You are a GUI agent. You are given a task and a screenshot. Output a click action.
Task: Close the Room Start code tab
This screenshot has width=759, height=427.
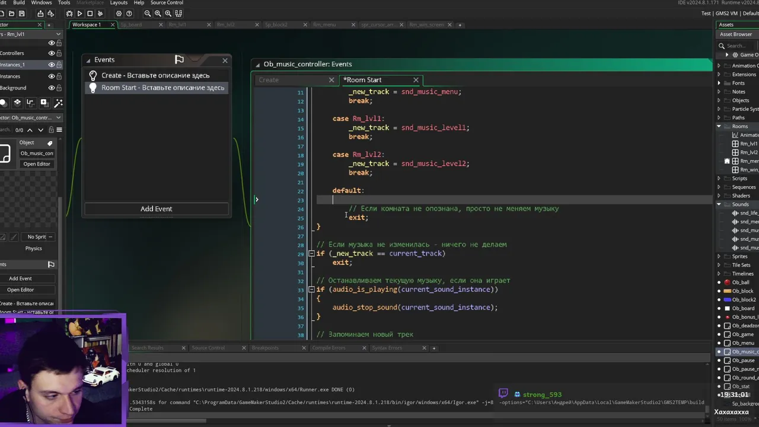pyautogui.click(x=416, y=80)
